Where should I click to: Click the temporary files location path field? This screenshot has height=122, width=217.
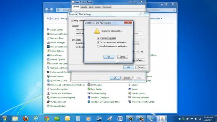tap(80, 34)
